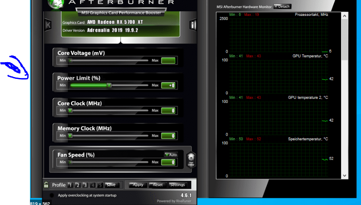Select Profile slot 1
Image resolution: width=361 pixels, height=205 pixels.
[70, 185]
